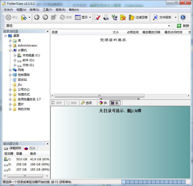Click the File Report magnifier icon
193x186 pixels.
click(x=155, y=17)
